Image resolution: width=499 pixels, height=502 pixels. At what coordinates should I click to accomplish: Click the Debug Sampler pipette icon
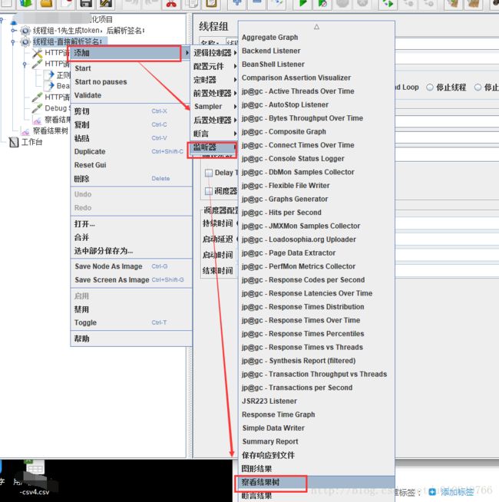point(37,108)
